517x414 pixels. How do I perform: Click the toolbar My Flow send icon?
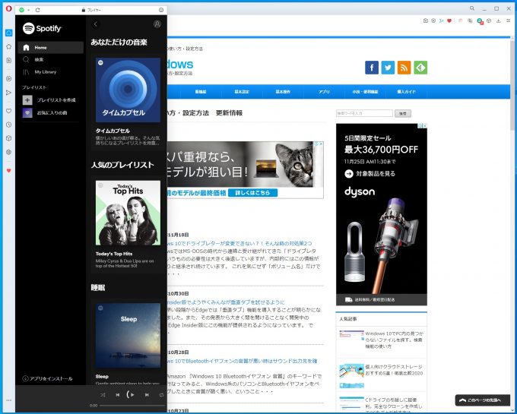(x=441, y=21)
